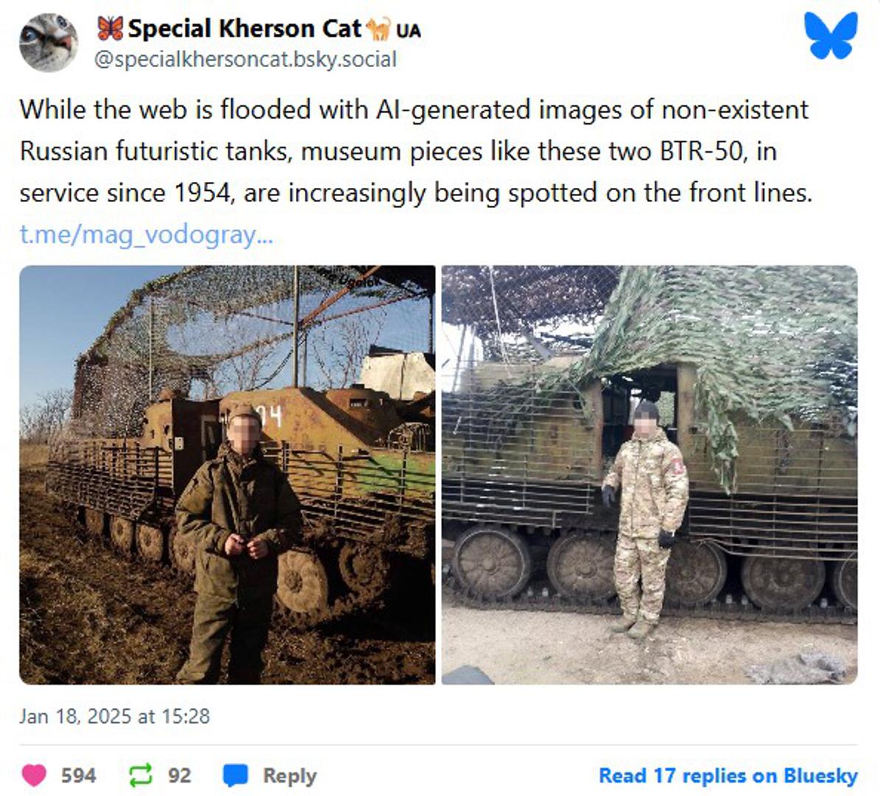Click the Jan 18, 2025 timestamp
The width and height of the screenshot is (880, 796).
(x=114, y=716)
